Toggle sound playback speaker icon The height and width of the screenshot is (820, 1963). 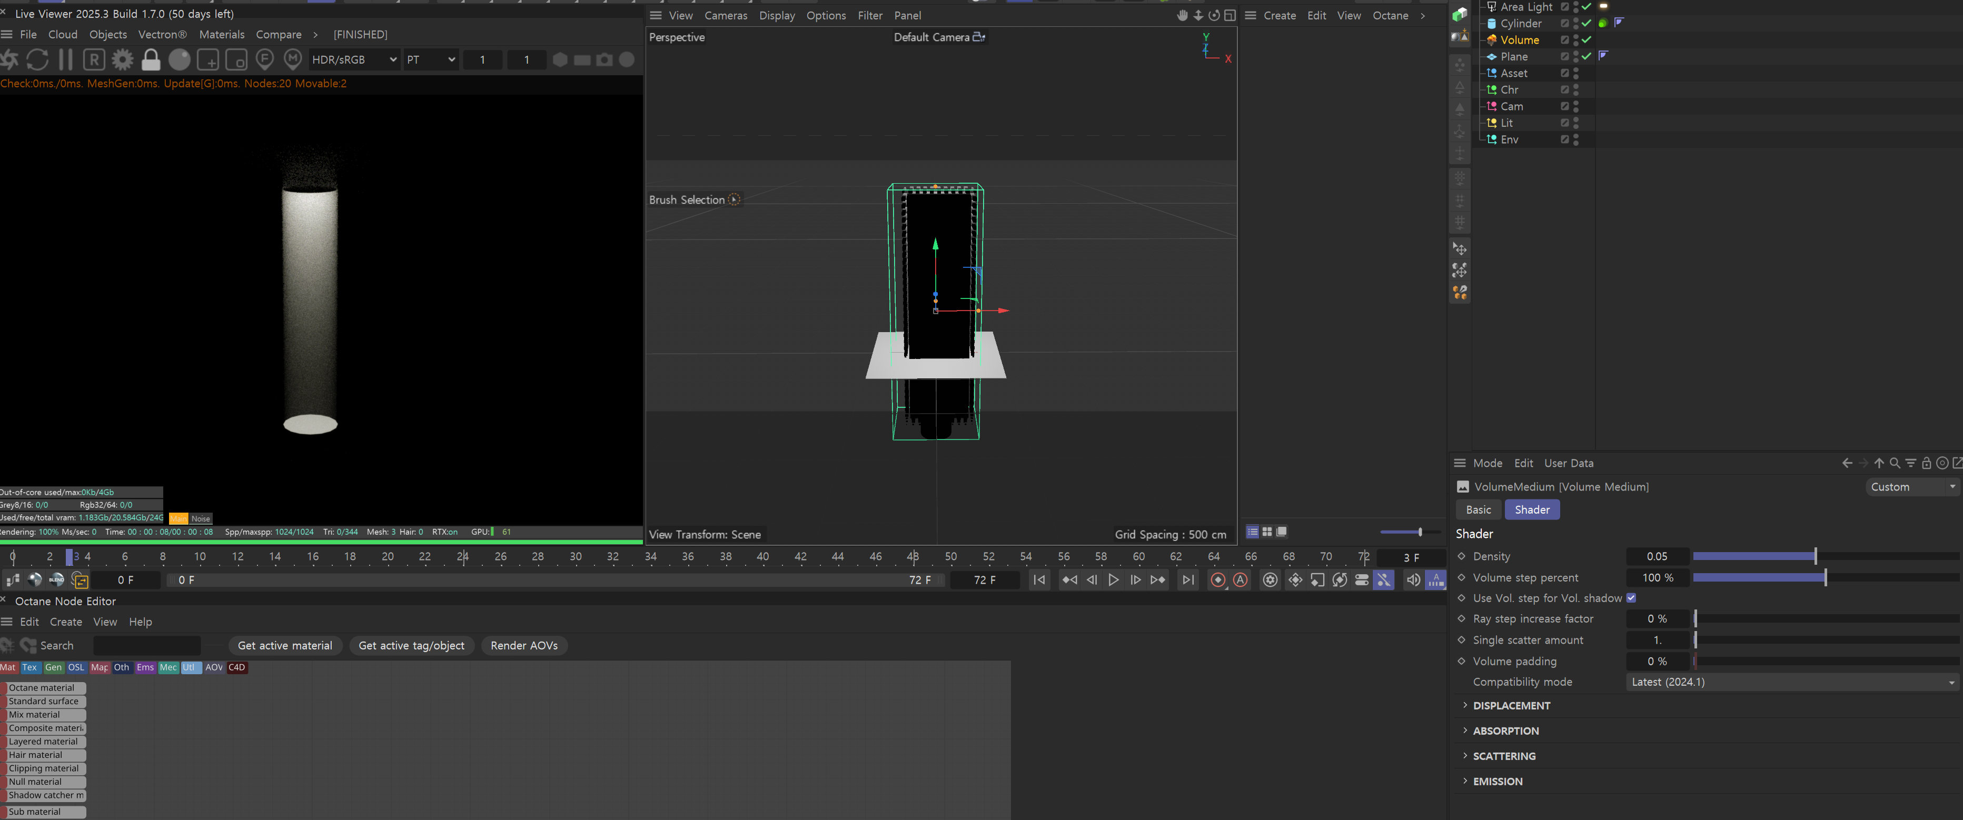click(x=1413, y=580)
